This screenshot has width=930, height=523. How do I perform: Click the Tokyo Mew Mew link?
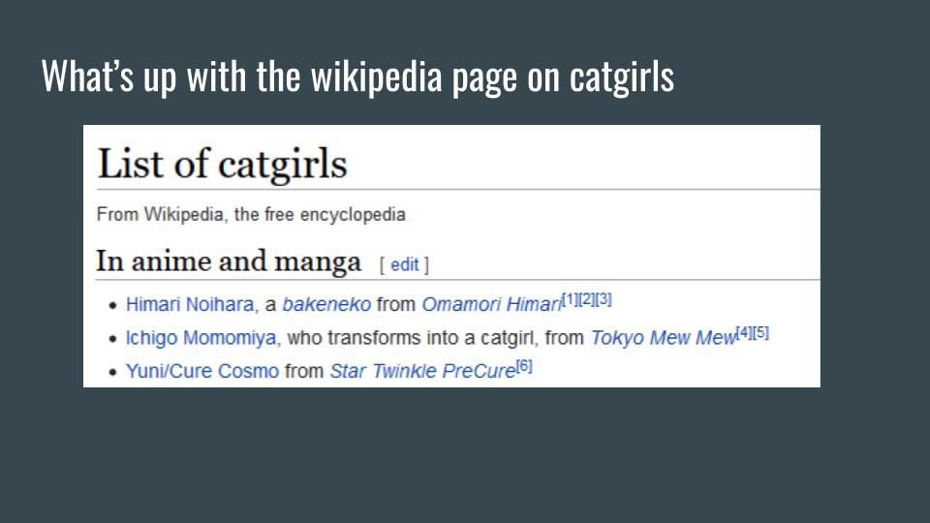coord(663,338)
